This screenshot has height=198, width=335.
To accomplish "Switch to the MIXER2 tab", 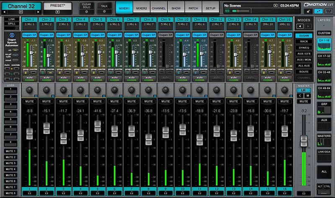I will pos(142,8).
